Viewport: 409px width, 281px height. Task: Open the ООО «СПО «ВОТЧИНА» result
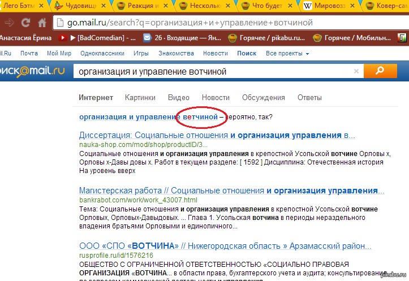pos(225,246)
